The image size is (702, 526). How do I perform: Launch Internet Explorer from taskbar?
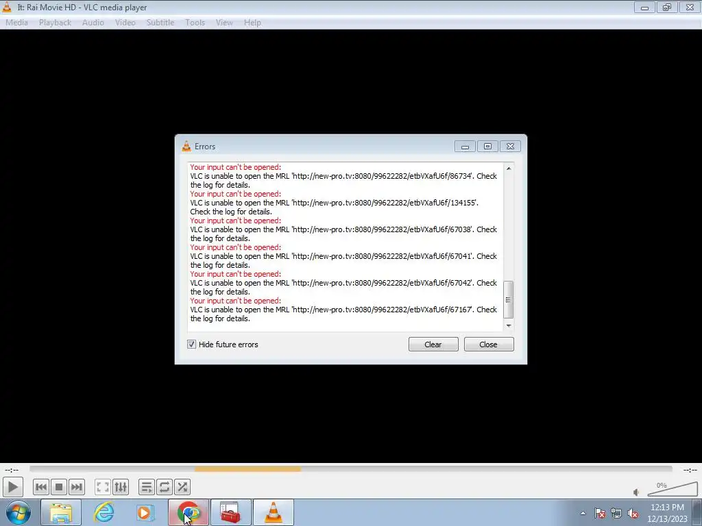point(104,512)
